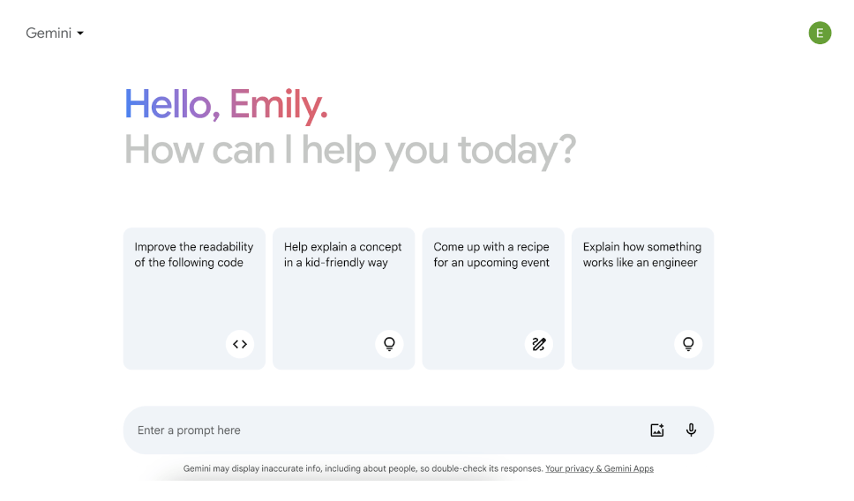The height and width of the screenshot is (501, 854).
Task: Click the 'Hello, Emily.' greeting heading
Action: coord(226,105)
